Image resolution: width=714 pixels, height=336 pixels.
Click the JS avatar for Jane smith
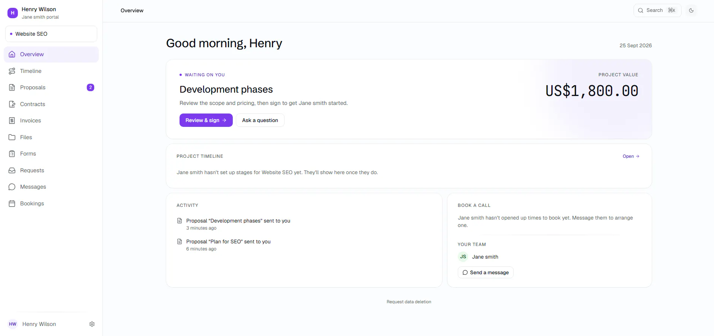(x=463, y=257)
